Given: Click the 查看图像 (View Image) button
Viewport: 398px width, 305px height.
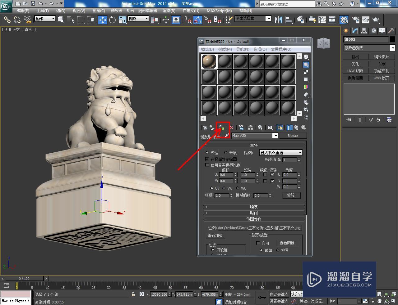Looking at the screenshot, I should click(x=287, y=243).
